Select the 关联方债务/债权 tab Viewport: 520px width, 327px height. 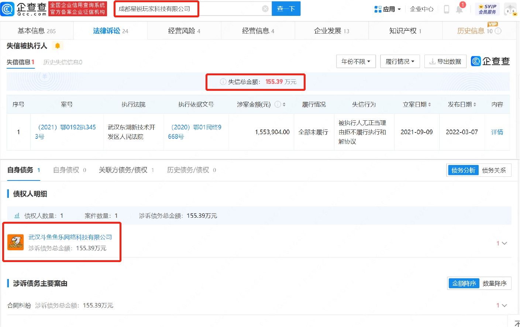pyautogui.click(x=126, y=170)
